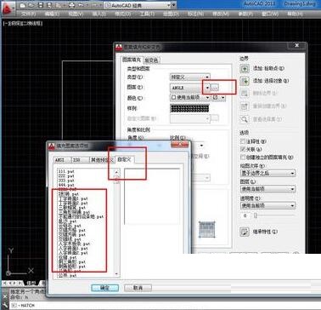Select 人字砖图1.pat in the pattern list

(73, 248)
